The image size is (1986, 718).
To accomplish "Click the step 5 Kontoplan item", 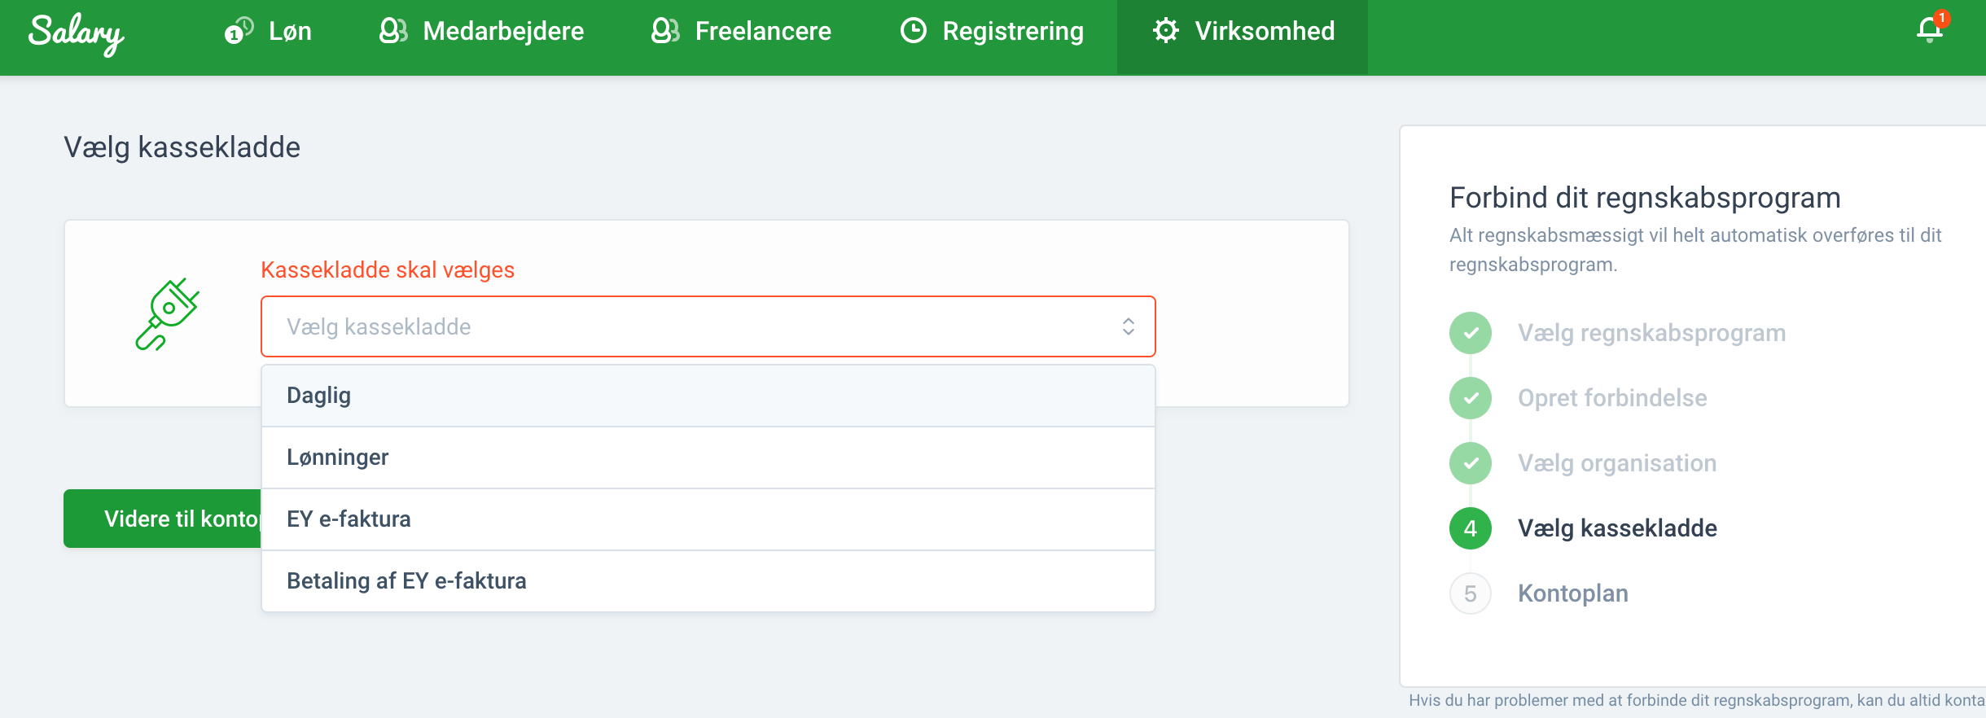I will coord(1572,593).
